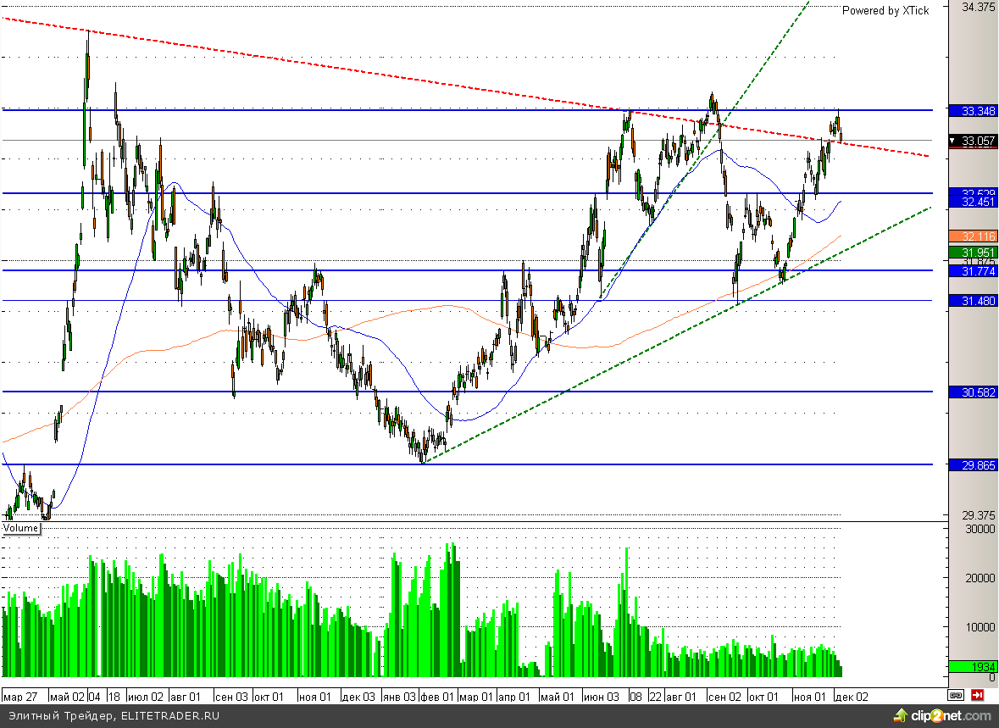Click the down arrow on current price 33.057

[953, 141]
